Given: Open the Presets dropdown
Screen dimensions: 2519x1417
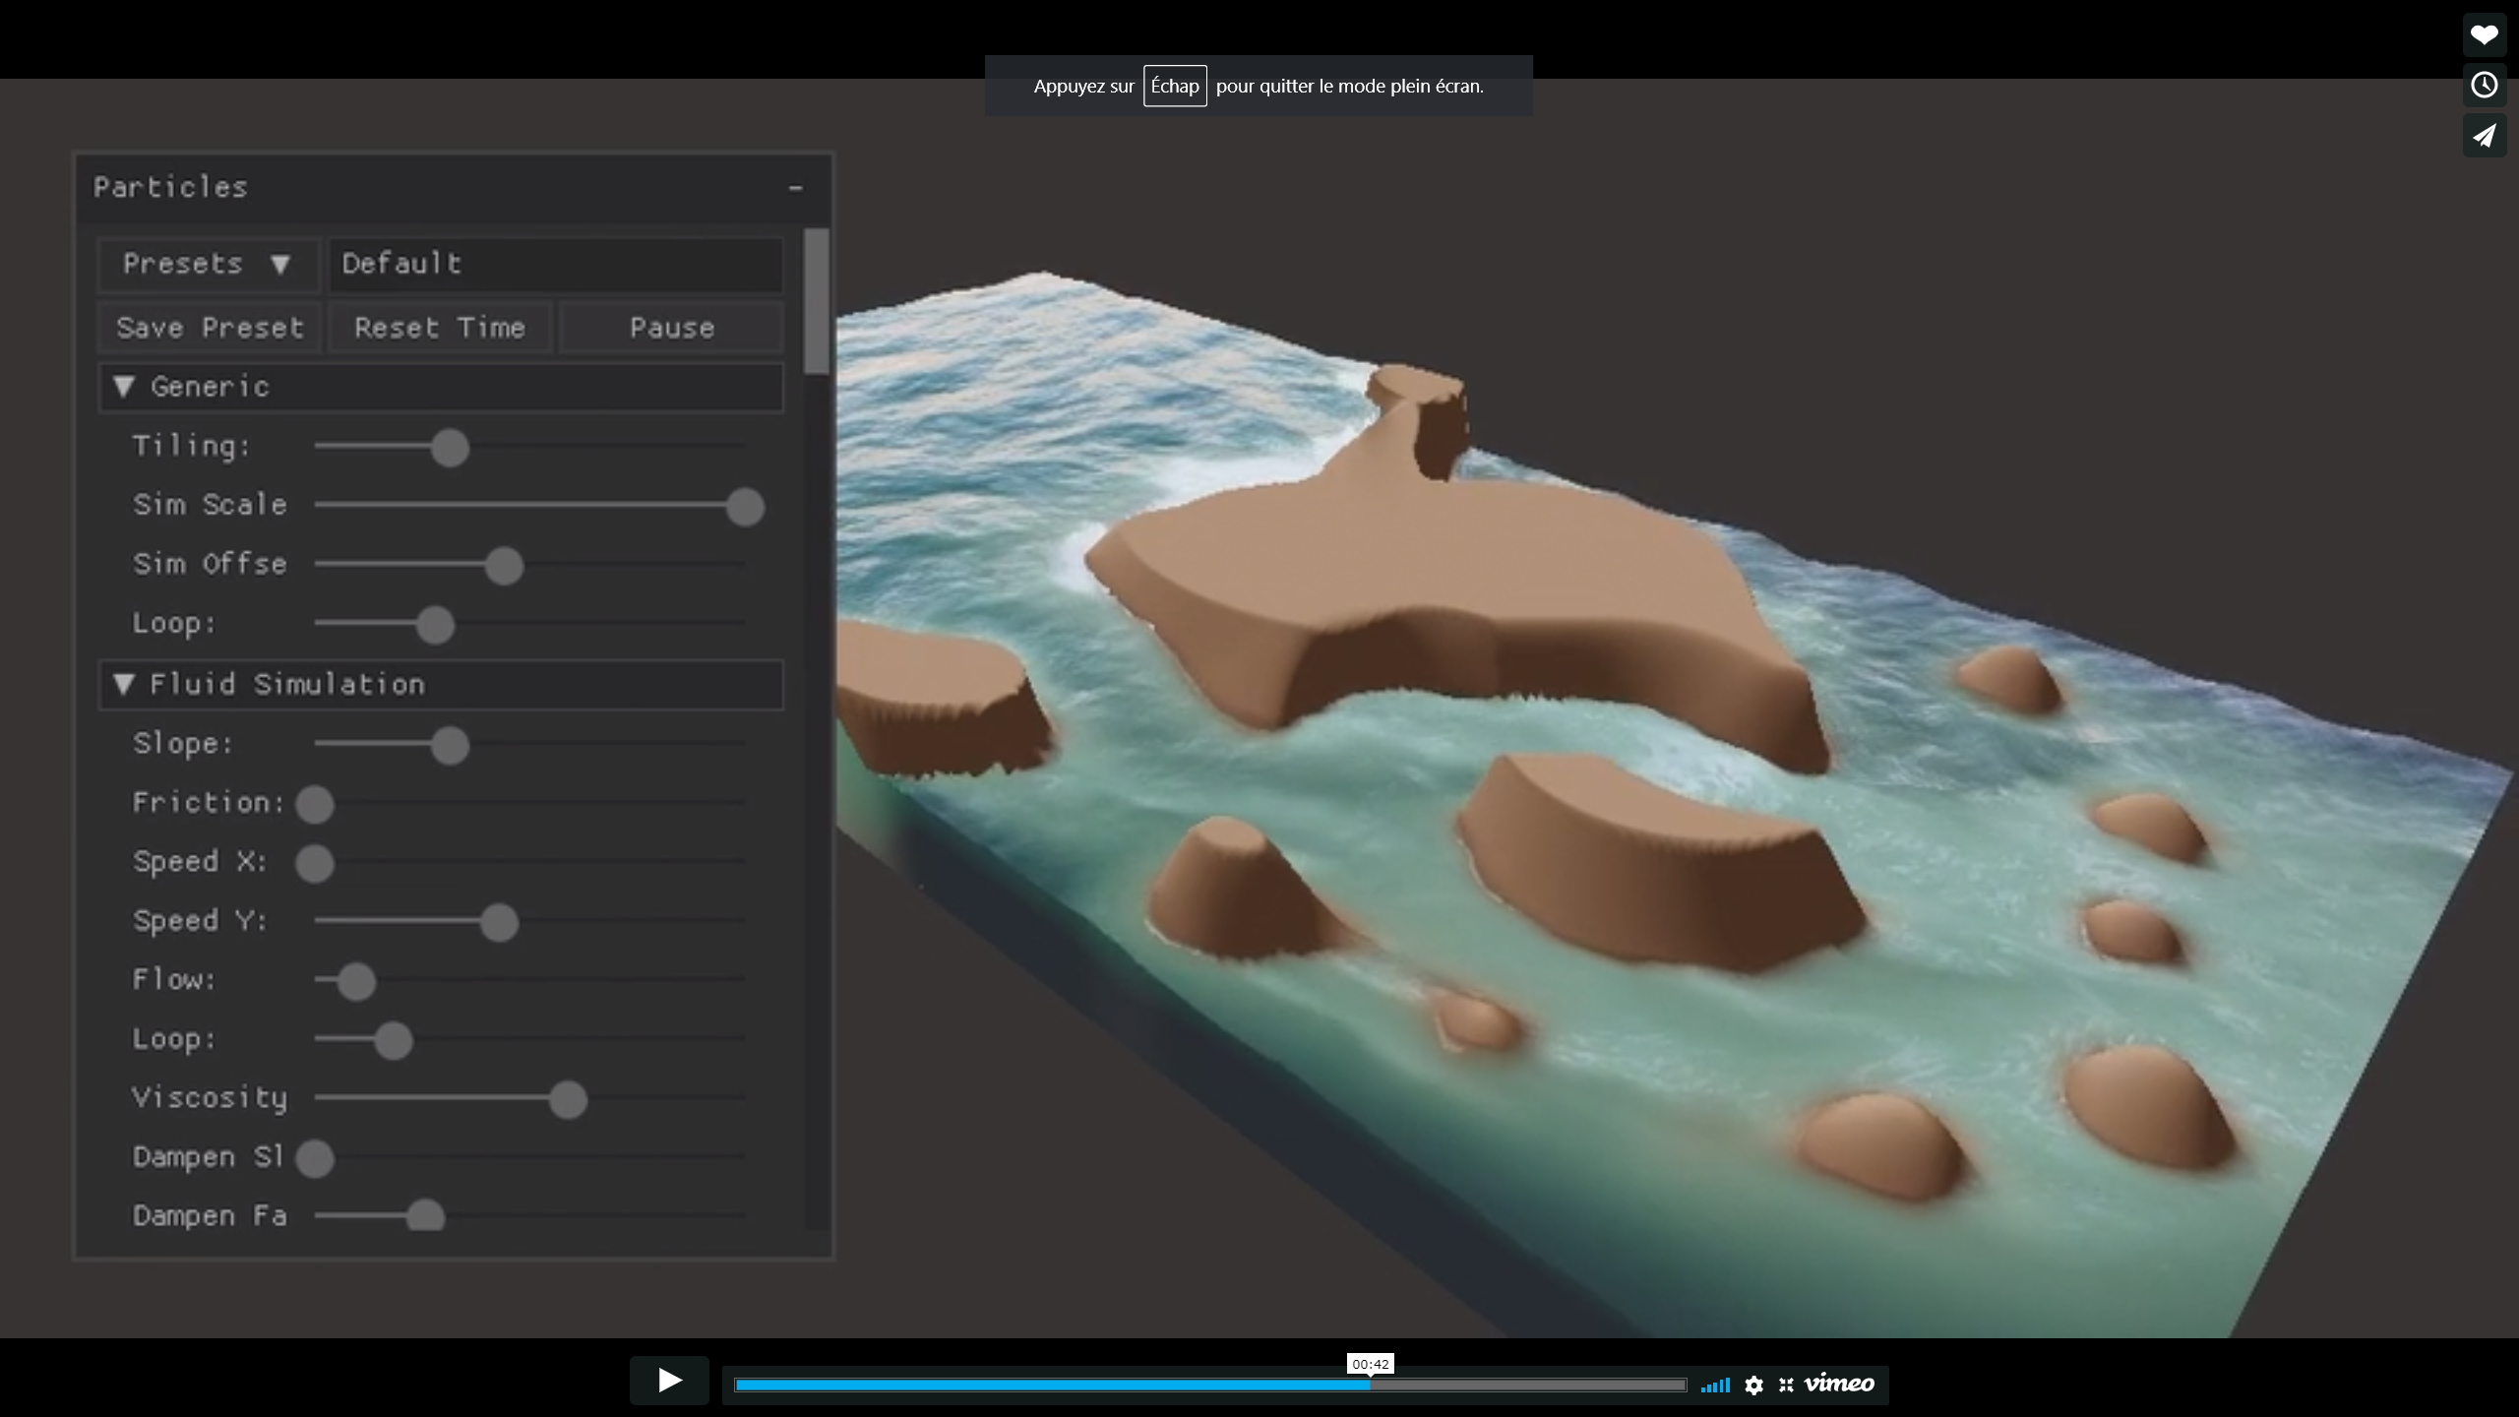Looking at the screenshot, I should (208, 264).
